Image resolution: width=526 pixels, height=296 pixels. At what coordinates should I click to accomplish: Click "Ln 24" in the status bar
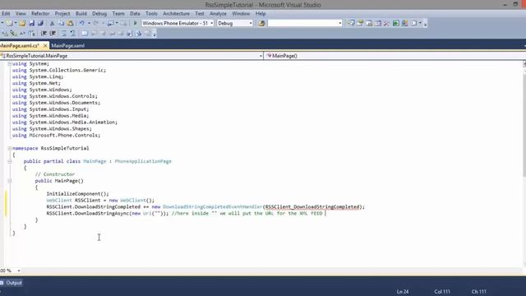click(x=403, y=292)
